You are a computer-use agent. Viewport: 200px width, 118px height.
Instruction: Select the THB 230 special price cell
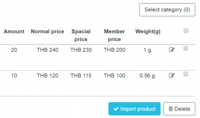(81, 50)
